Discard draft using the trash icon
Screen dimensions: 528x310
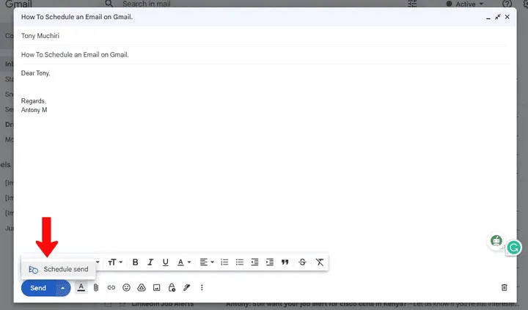504,288
